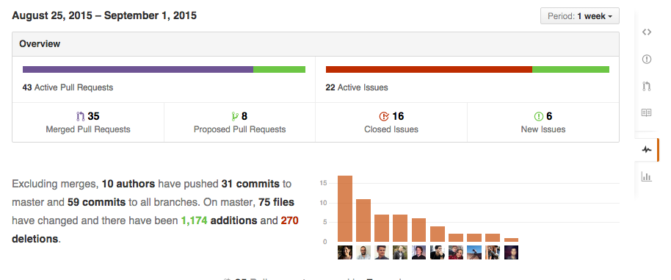Click the purple merged pull requests bar

pos(138,69)
